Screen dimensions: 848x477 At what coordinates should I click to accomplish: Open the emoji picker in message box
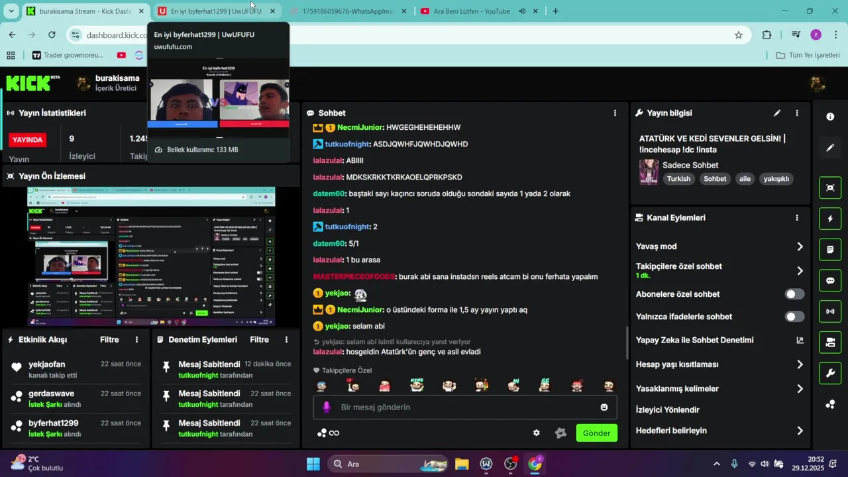604,407
